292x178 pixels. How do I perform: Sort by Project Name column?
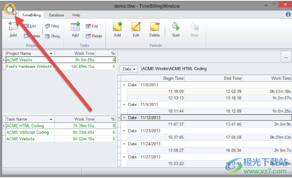click(x=30, y=53)
